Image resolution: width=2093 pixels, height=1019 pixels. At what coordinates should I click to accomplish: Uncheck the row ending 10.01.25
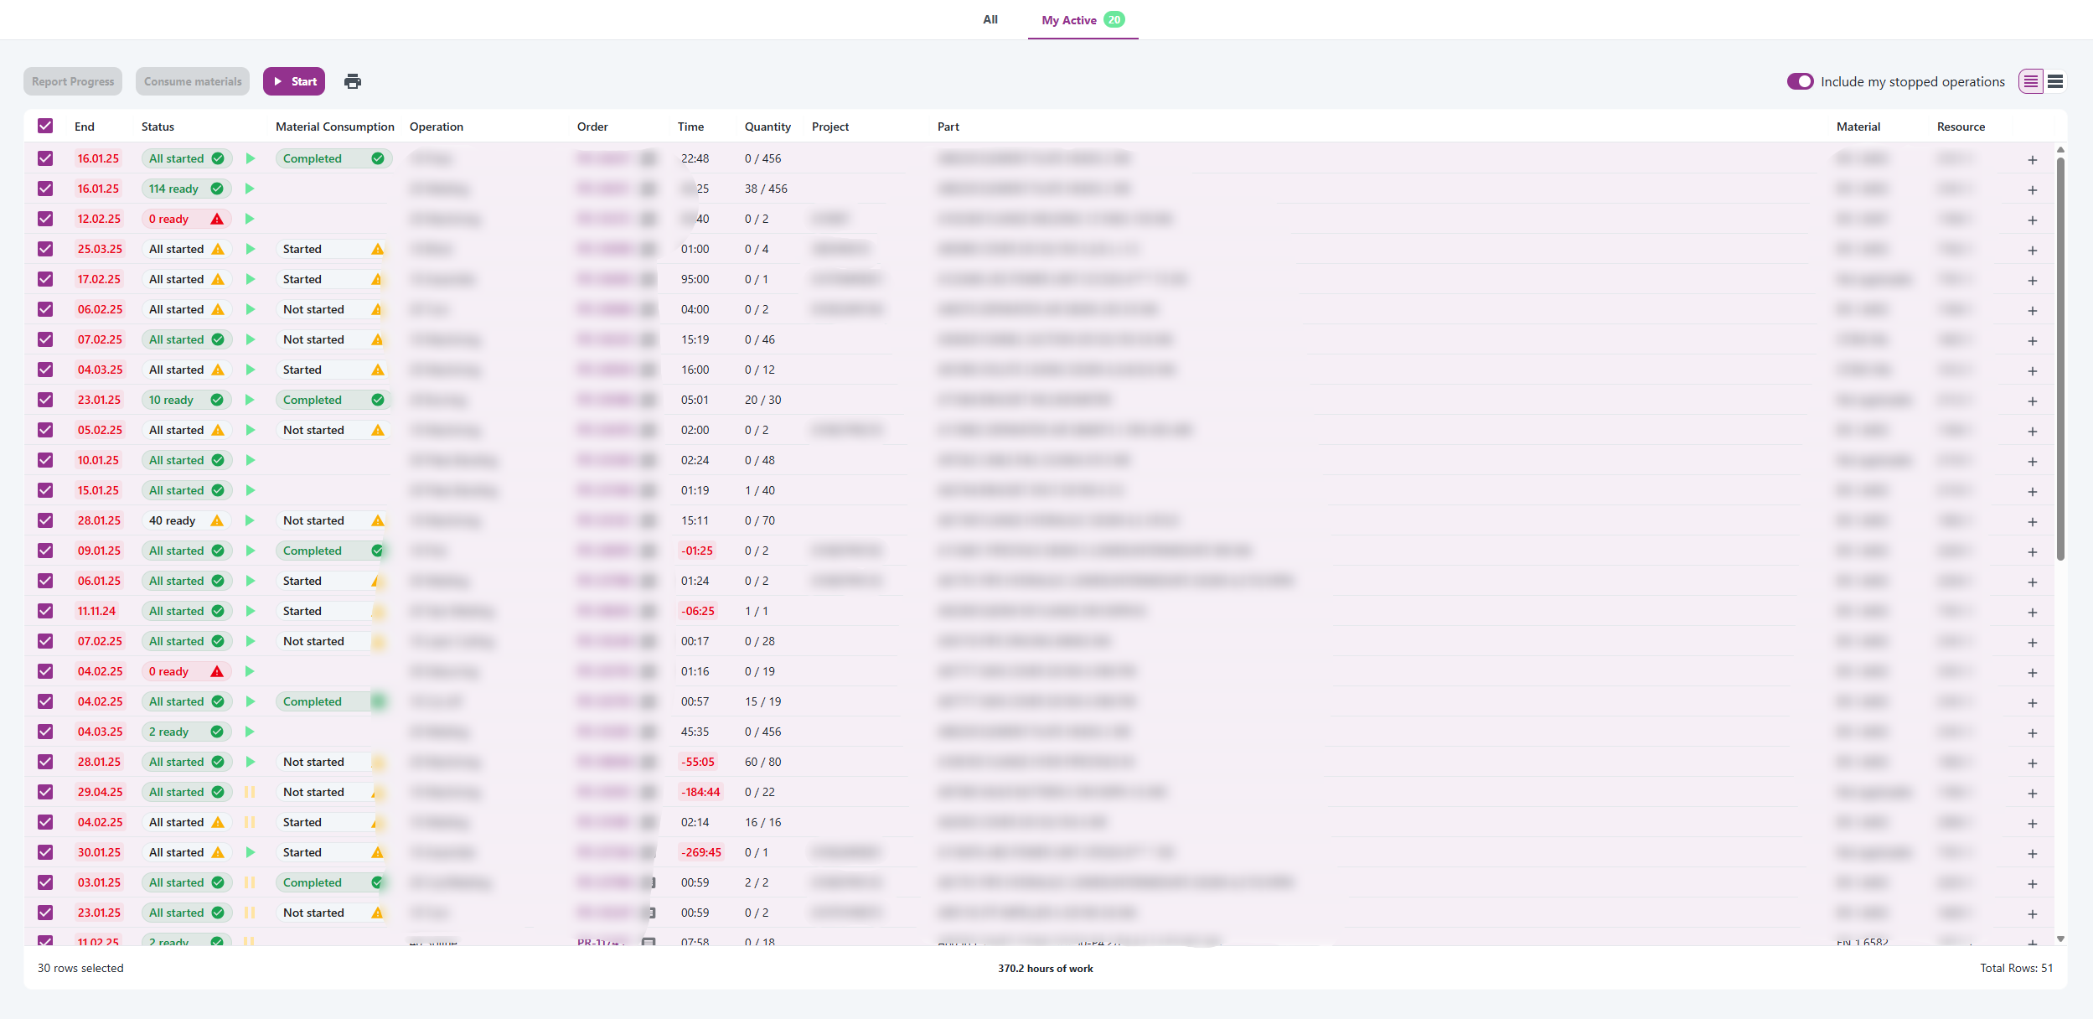(x=45, y=460)
